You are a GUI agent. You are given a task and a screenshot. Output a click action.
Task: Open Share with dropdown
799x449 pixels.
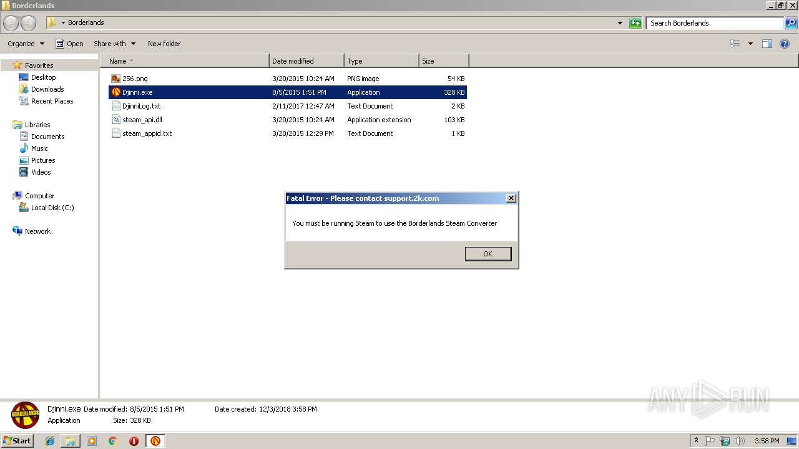point(114,44)
